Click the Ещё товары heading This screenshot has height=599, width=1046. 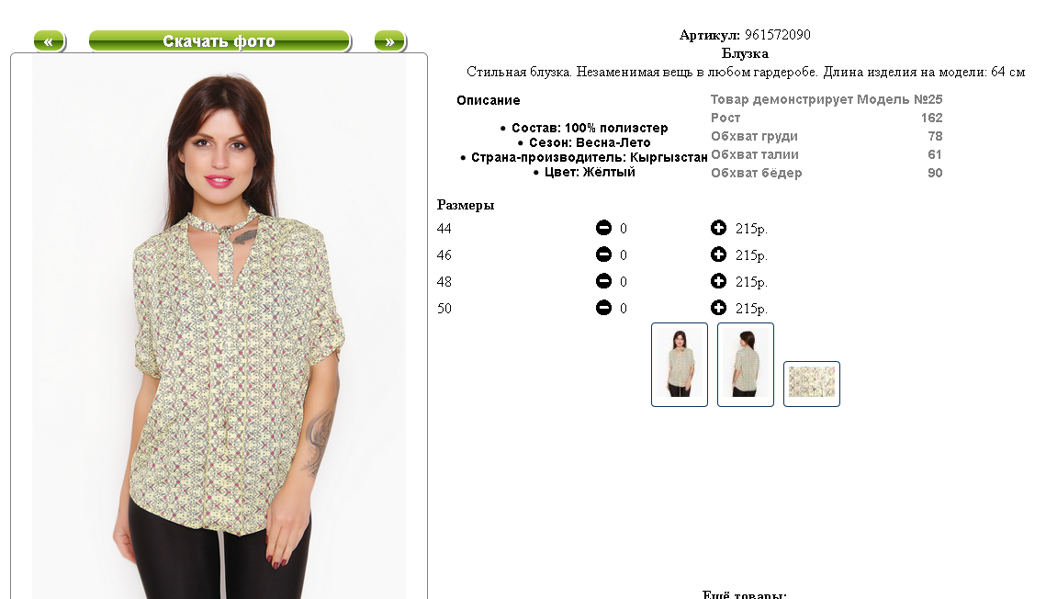coord(745,593)
